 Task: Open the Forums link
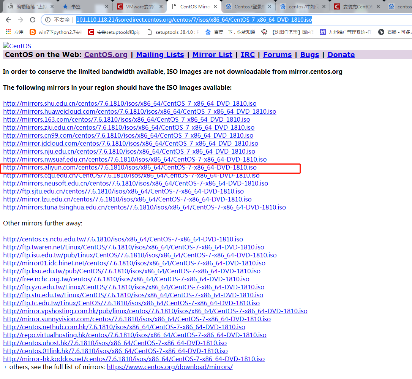(278, 54)
